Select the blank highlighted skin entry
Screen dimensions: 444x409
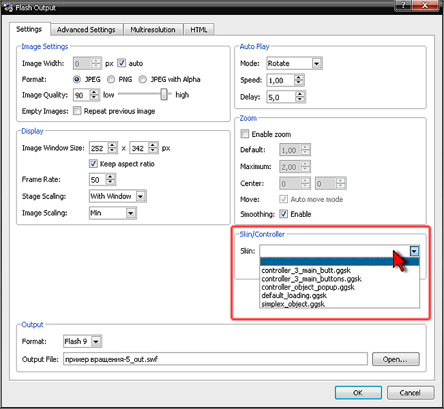point(340,262)
